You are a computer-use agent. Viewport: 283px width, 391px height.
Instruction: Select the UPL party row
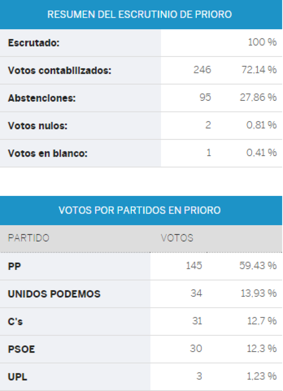tap(141, 377)
